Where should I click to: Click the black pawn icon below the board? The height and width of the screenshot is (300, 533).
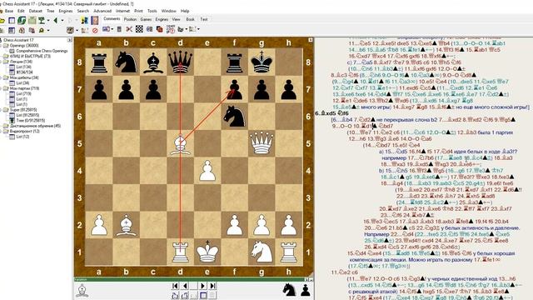306,290
